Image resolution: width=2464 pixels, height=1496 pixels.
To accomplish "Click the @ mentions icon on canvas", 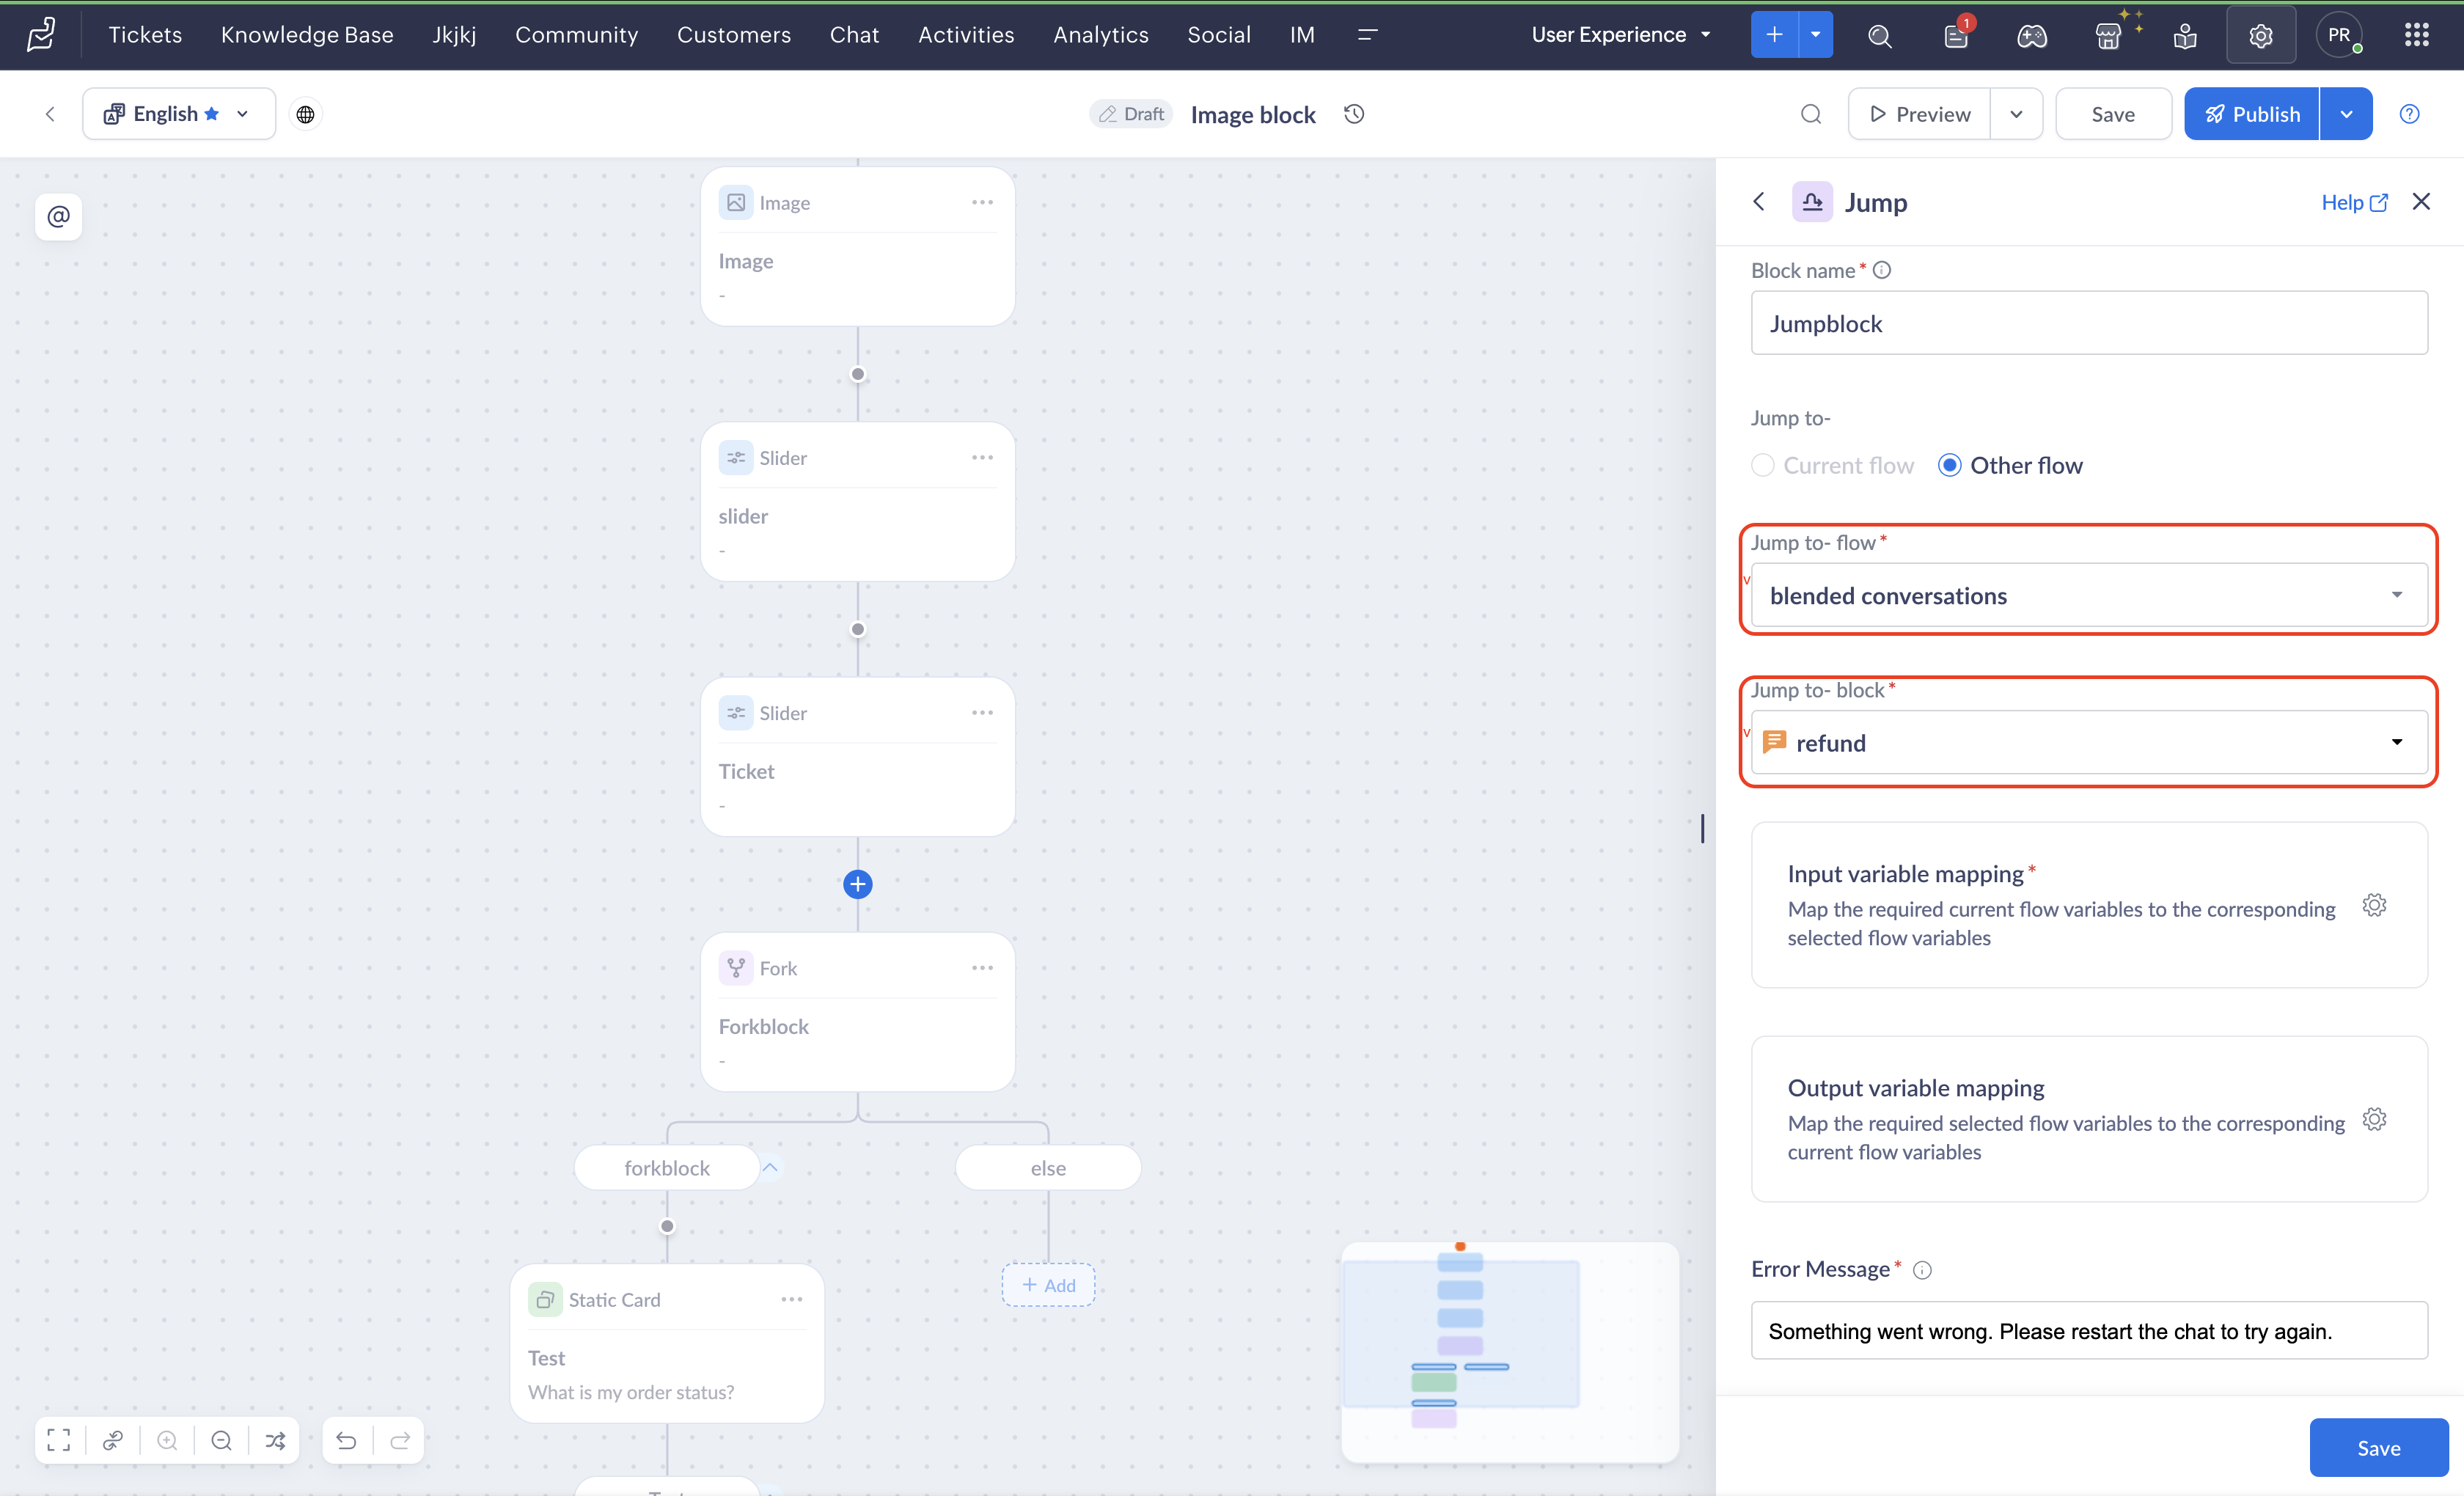I will (59, 216).
